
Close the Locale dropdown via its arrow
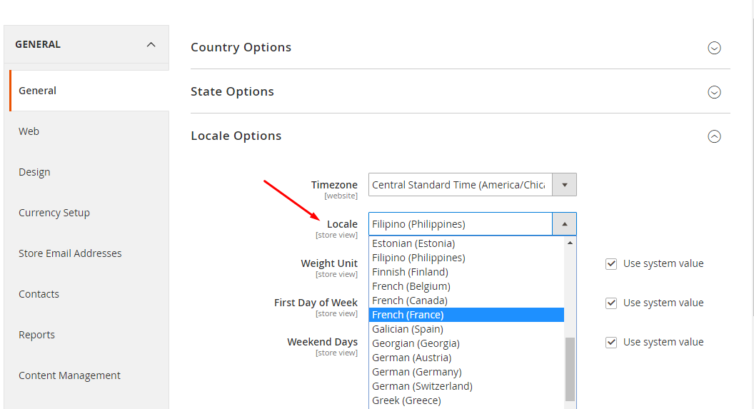[564, 224]
